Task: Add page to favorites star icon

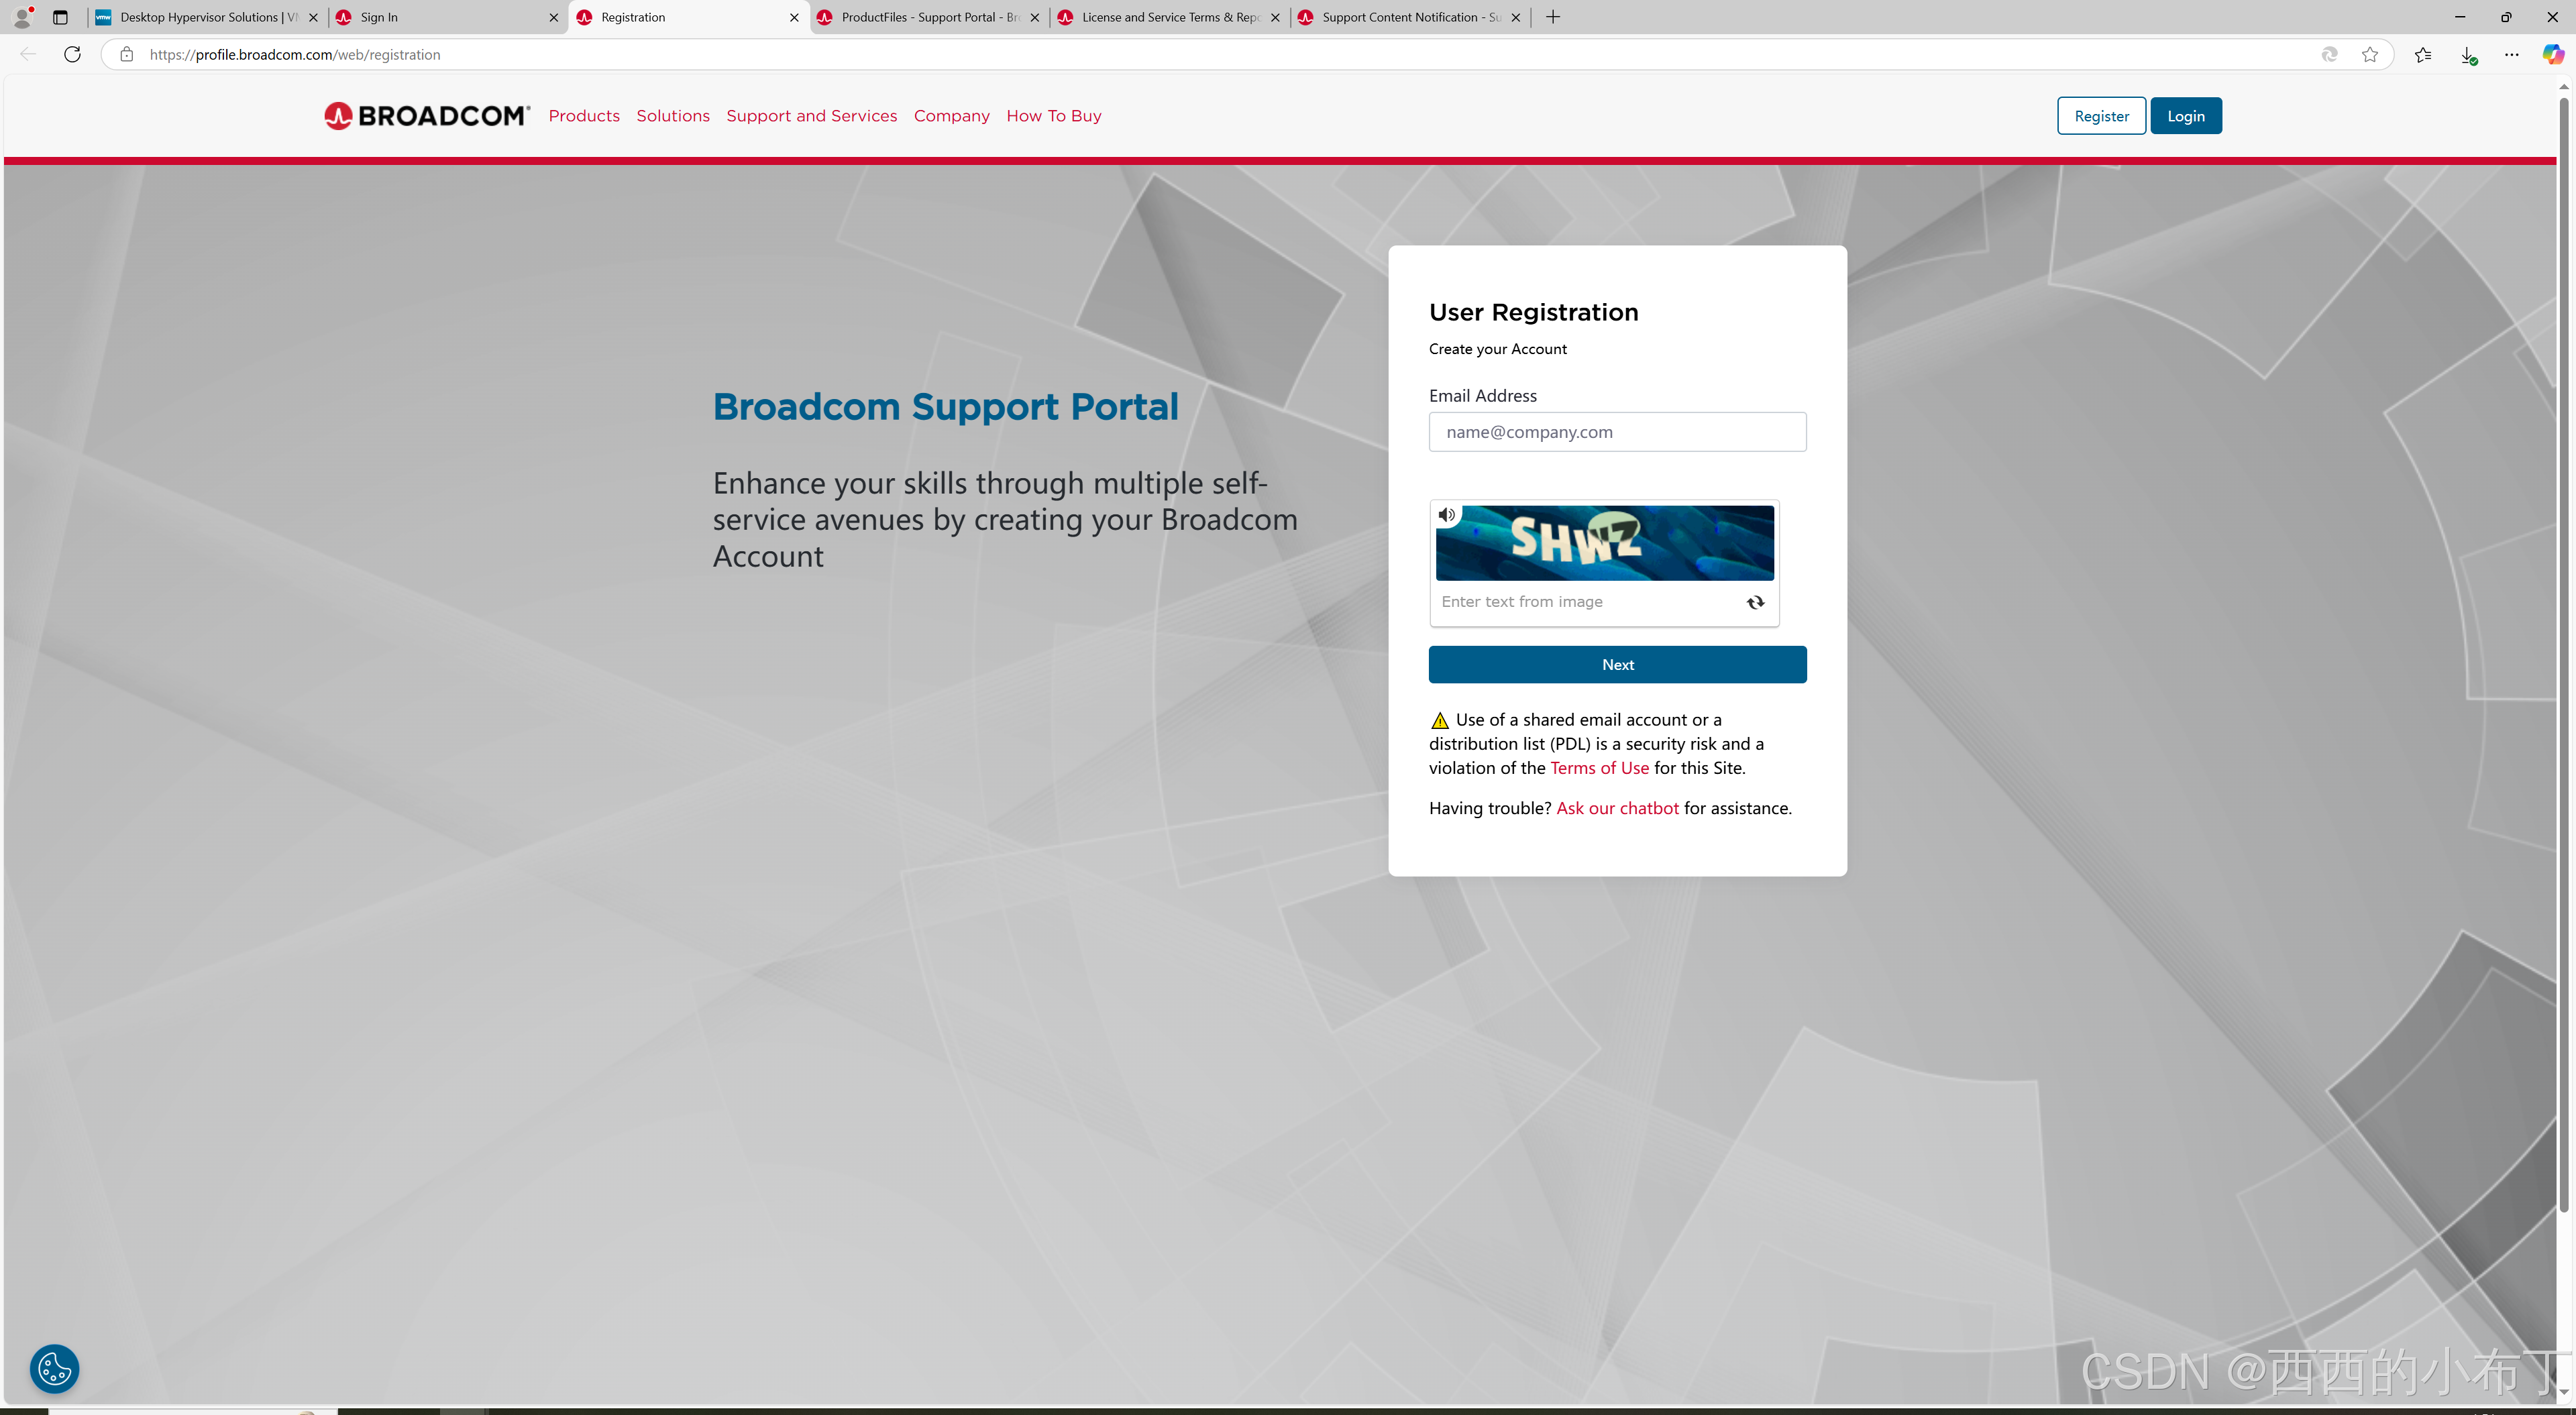Action: (2369, 54)
